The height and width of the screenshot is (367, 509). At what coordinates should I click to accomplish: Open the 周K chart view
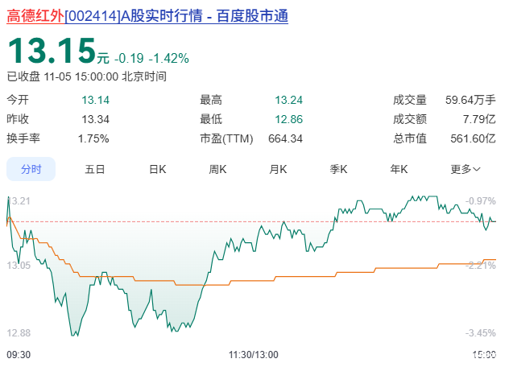pos(217,169)
